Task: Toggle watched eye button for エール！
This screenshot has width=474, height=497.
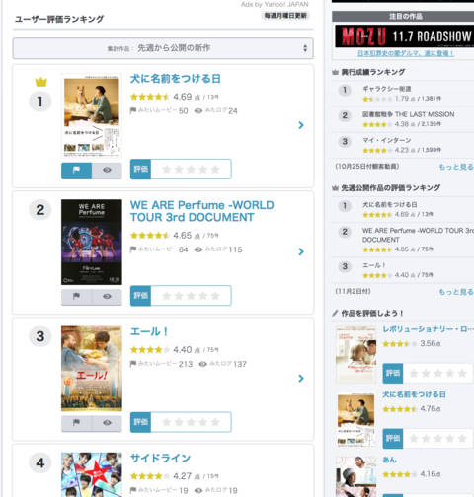Action: point(107,423)
